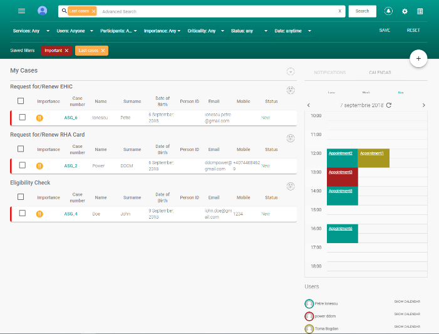Open the hamburger navigation menu
This screenshot has height=334, width=439.
click(x=21, y=11)
